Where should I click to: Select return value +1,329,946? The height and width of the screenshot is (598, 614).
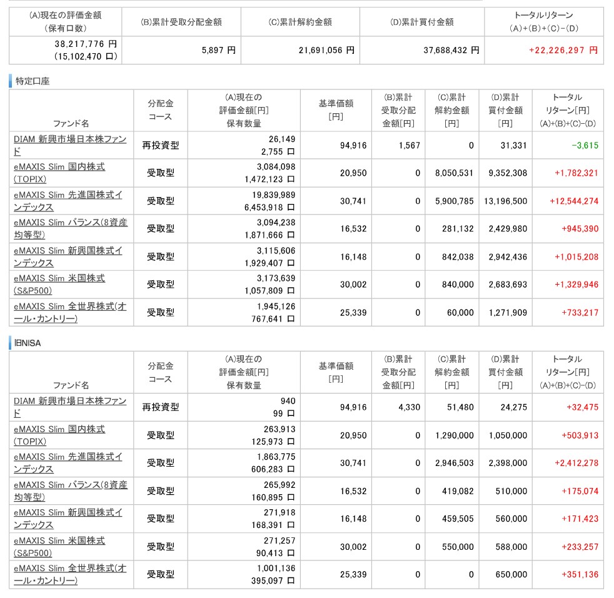pos(576,284)
